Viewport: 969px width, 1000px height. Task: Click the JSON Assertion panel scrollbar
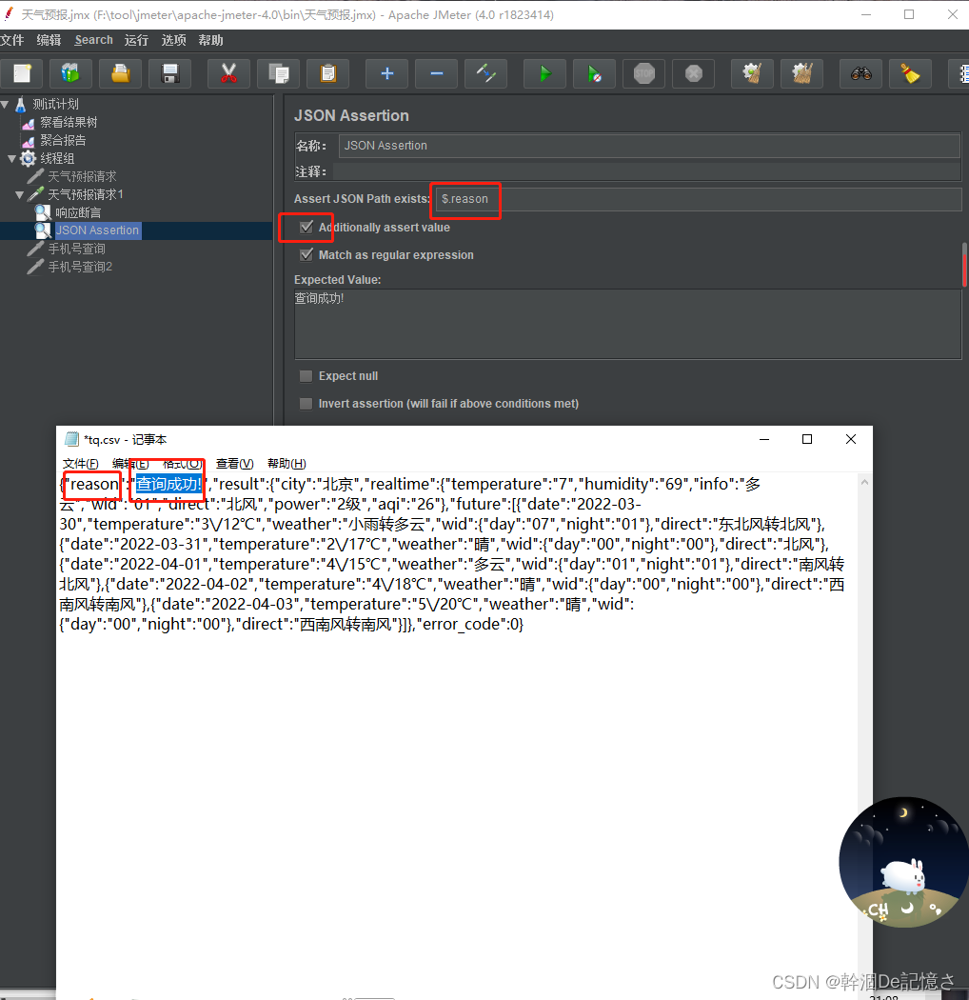point(965,265)
